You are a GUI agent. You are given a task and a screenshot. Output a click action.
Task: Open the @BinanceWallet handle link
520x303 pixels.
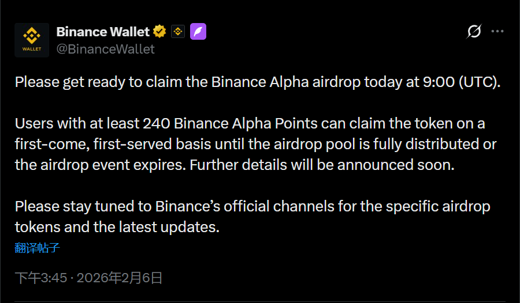pos(105,49)
